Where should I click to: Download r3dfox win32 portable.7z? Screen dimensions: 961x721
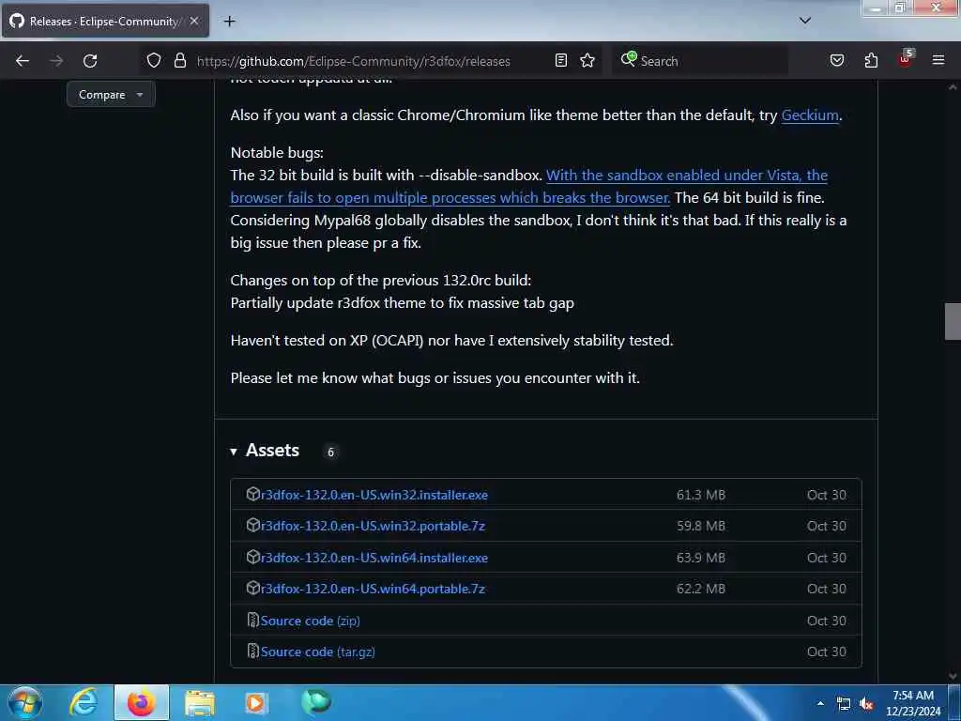point(373,526)
